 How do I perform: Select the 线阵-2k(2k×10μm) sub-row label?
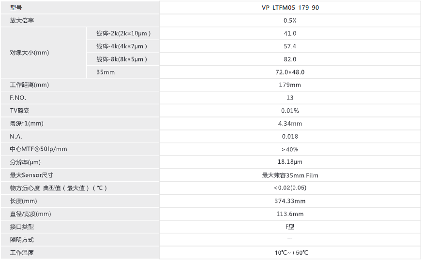click(123, 33)
